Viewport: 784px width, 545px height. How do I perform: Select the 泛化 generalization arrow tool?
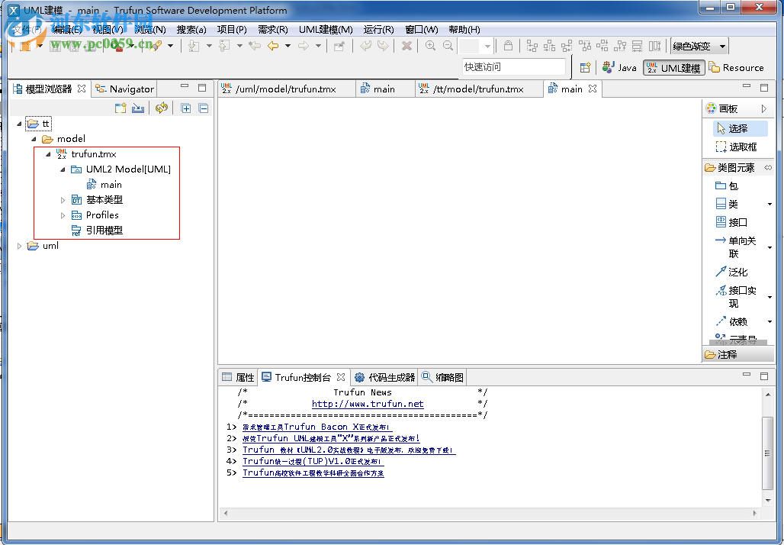[x=737, y=272]
